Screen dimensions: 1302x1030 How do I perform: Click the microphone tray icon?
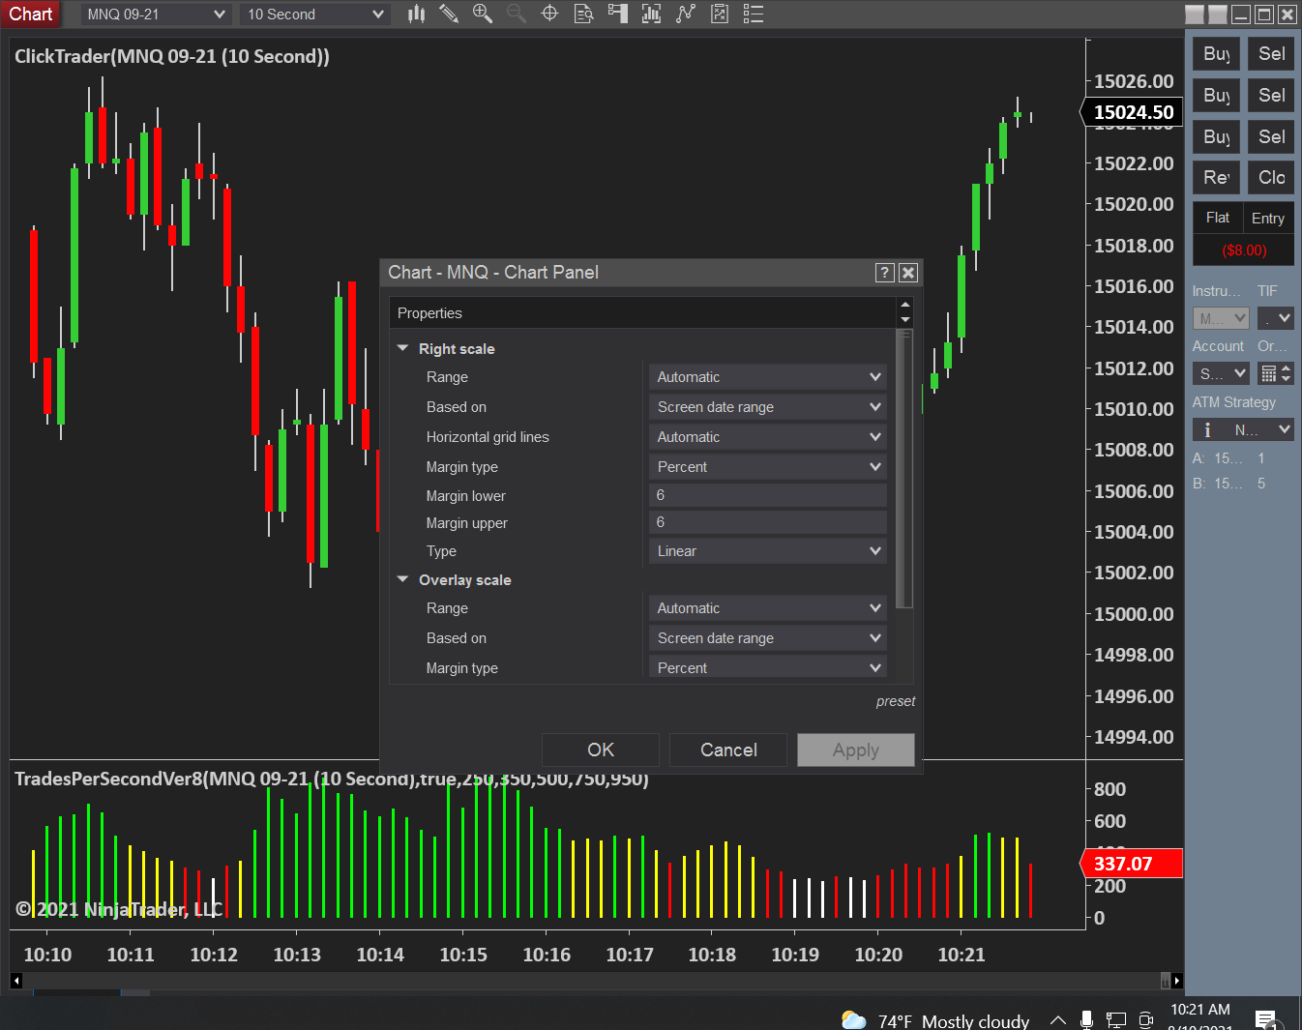tap(1087, 1019)
